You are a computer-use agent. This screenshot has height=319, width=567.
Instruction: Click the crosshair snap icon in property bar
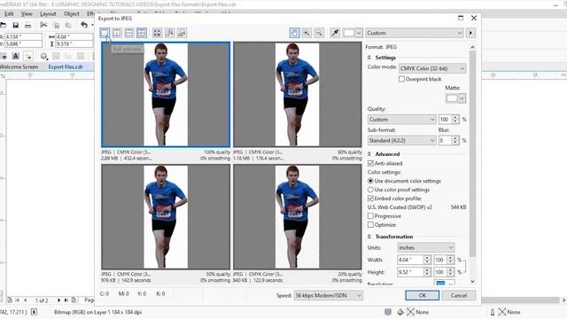click(28, 56)
